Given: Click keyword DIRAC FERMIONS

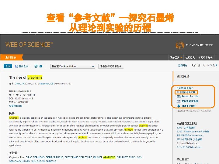Looking at the screenshot, I should point(35,157).
